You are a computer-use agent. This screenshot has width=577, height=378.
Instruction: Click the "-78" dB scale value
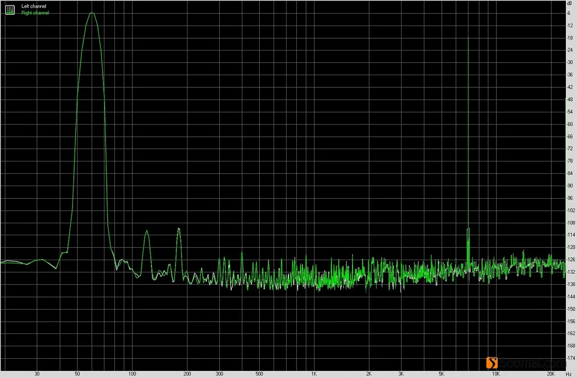(x=570, y=161)
